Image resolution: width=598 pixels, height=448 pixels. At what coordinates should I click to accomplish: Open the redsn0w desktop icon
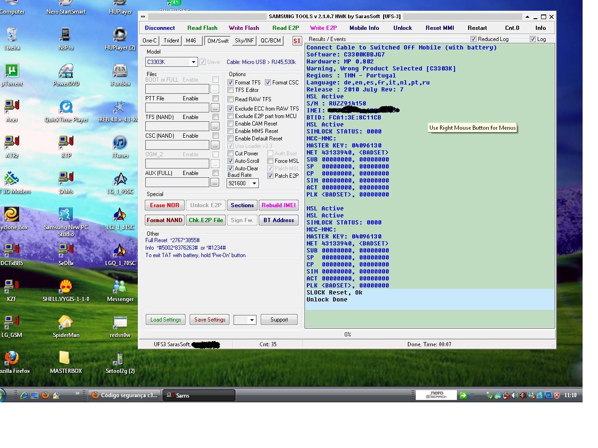(120, 326)
